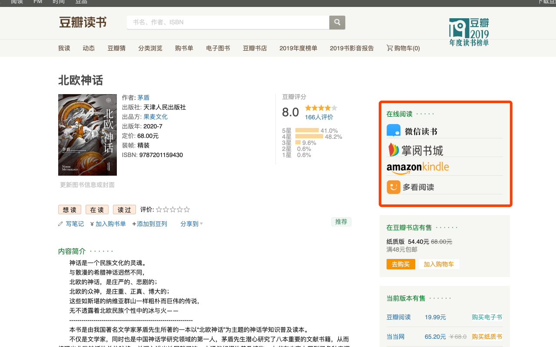Click 添加到豆列 plus link
556x347 pixels.
click(x=150, y=224)
